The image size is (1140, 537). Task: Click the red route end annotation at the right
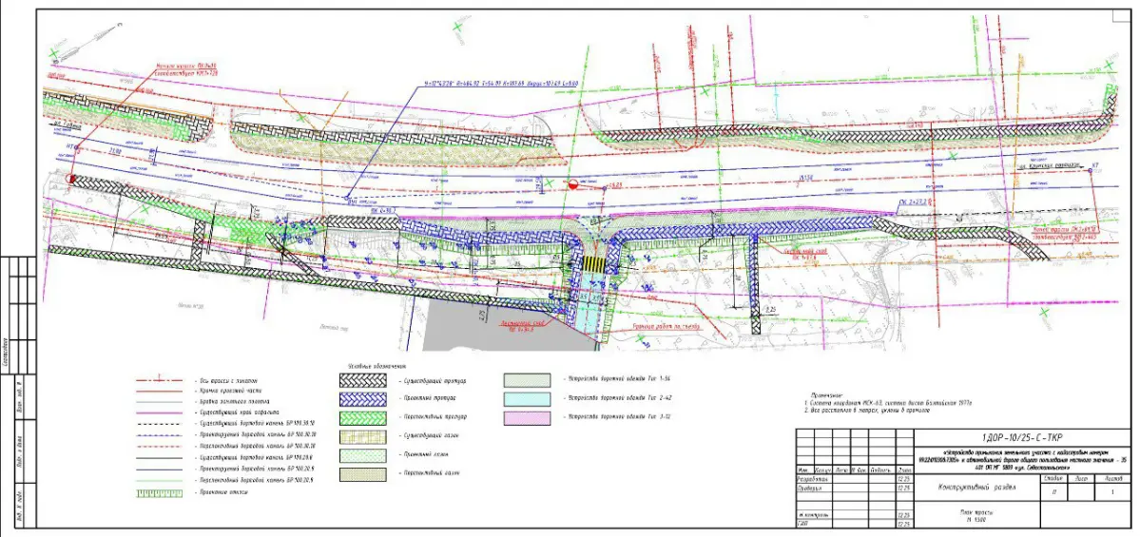point(1065,233)
